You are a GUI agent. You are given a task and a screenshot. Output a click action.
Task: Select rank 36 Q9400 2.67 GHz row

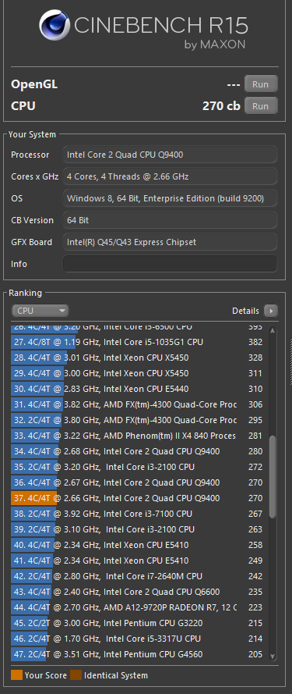point(139,482)
